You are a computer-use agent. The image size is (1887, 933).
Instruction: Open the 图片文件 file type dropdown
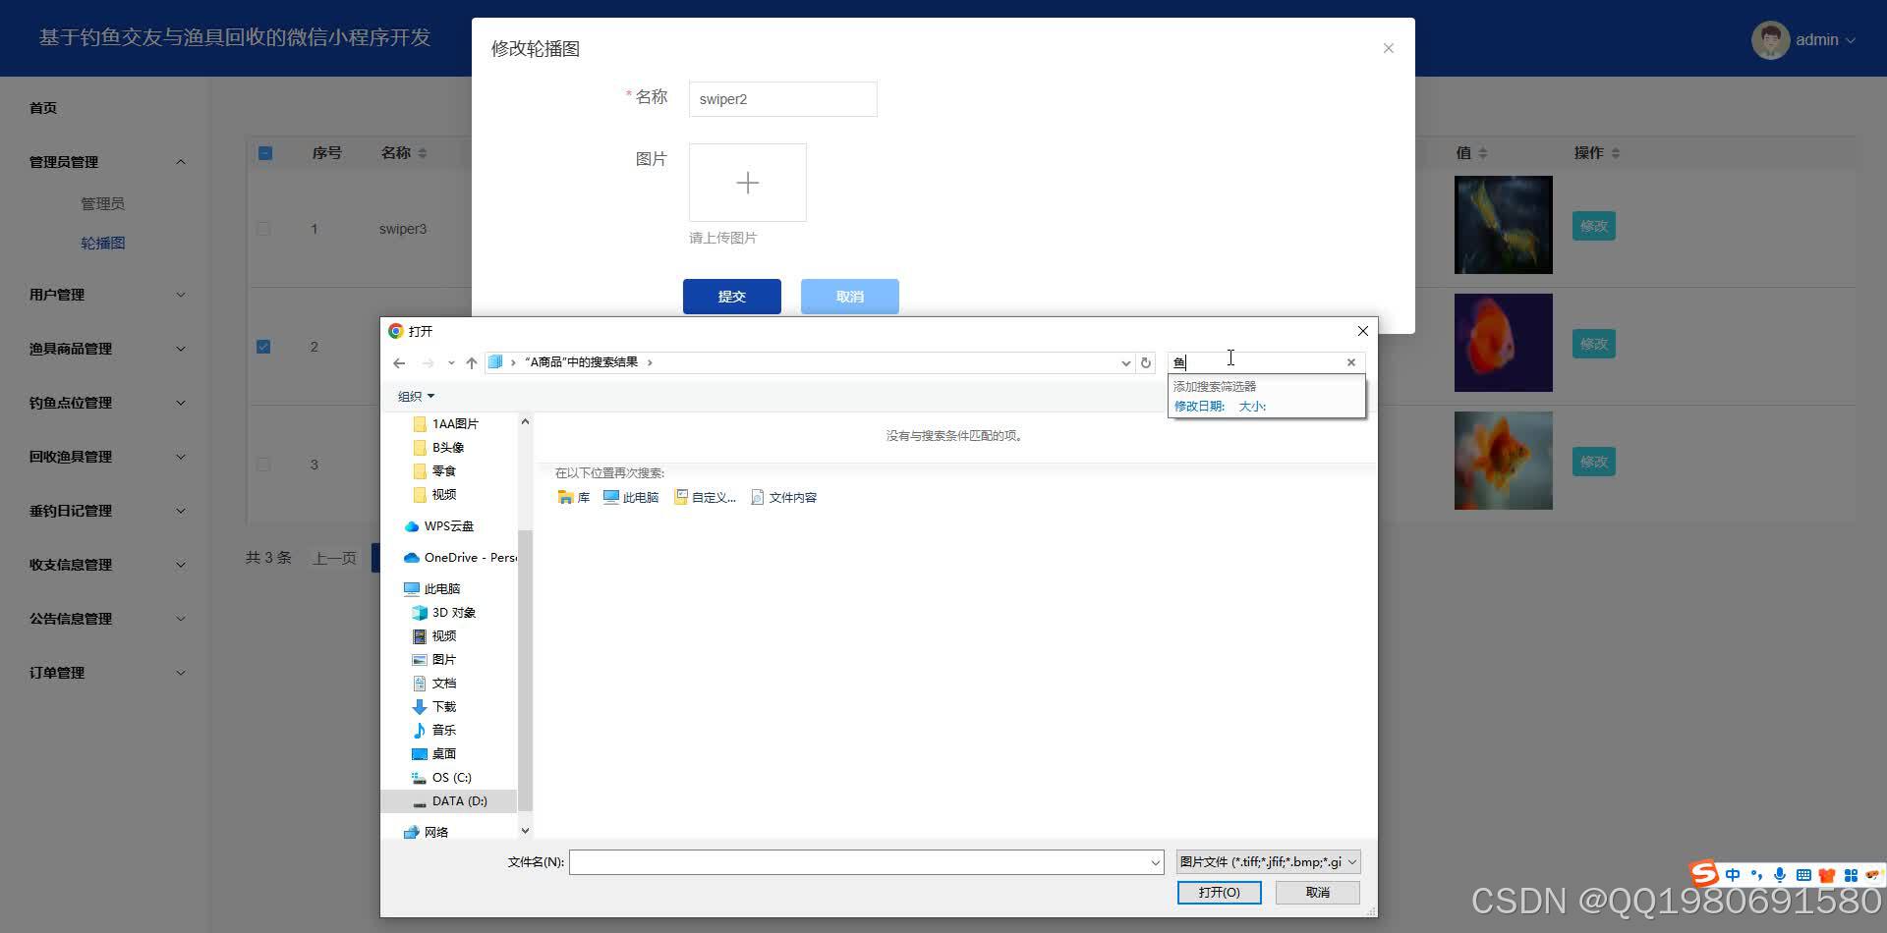click(x=1264, y=861)
